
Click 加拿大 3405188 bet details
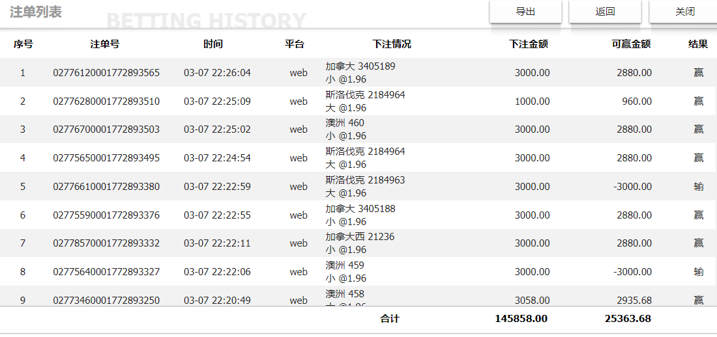[x=360, y=209]
